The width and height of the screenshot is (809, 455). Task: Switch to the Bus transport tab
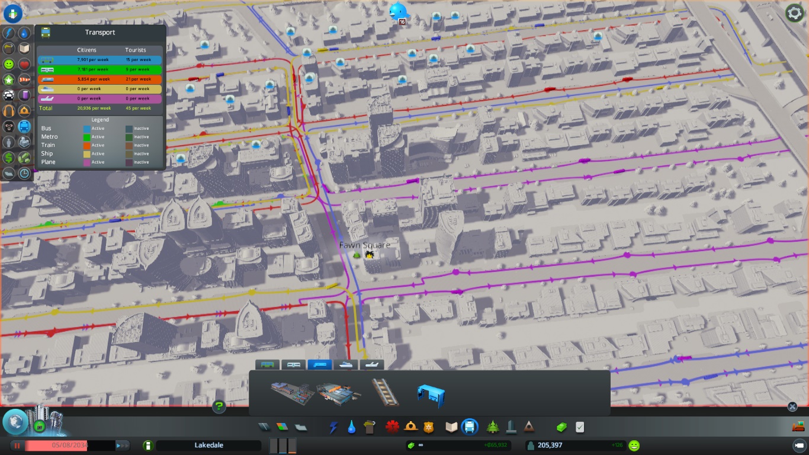(267, 365)
